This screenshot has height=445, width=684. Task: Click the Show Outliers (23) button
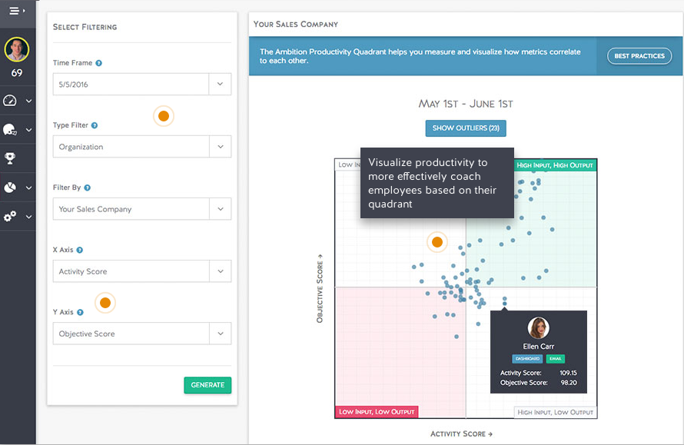[466, 128]
